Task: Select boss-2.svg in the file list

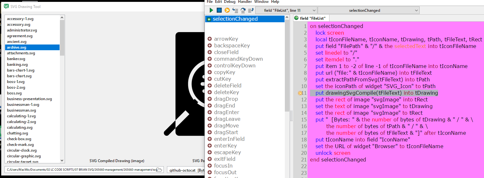Action: 32,87
